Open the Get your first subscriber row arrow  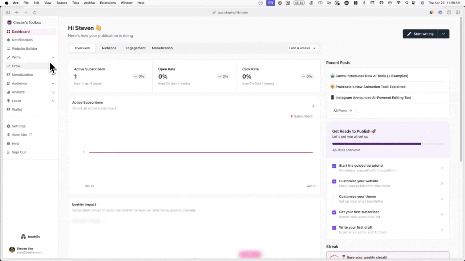point(442,214)
